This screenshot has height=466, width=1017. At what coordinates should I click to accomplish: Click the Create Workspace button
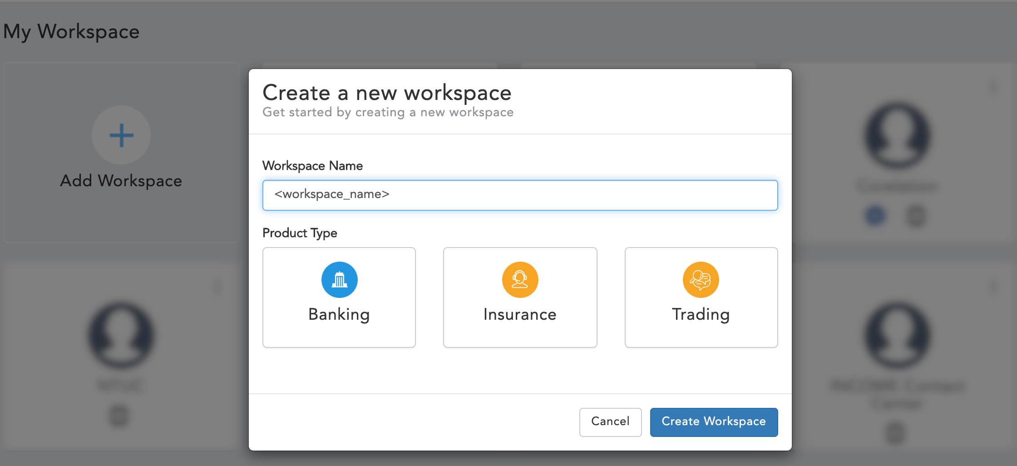(714, 422)
